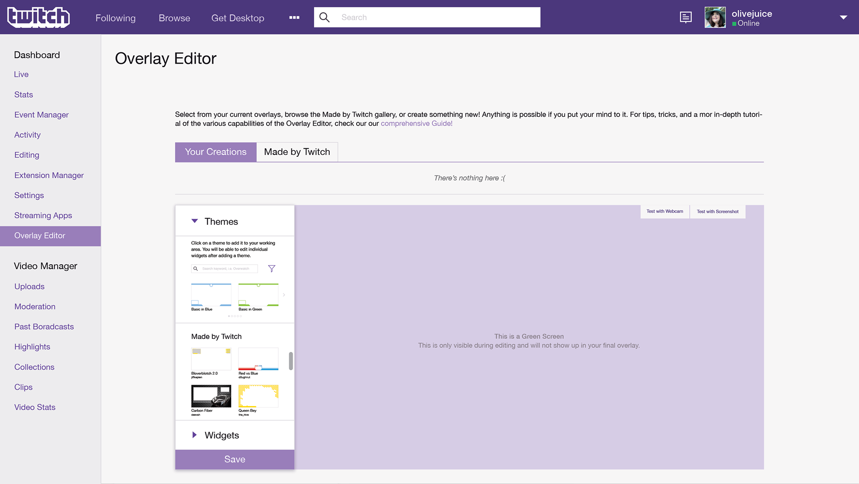Viewport: 859px width, 484px height.
Task: Switch to Made by Twitch tab
Action: [x=297, y=152]
